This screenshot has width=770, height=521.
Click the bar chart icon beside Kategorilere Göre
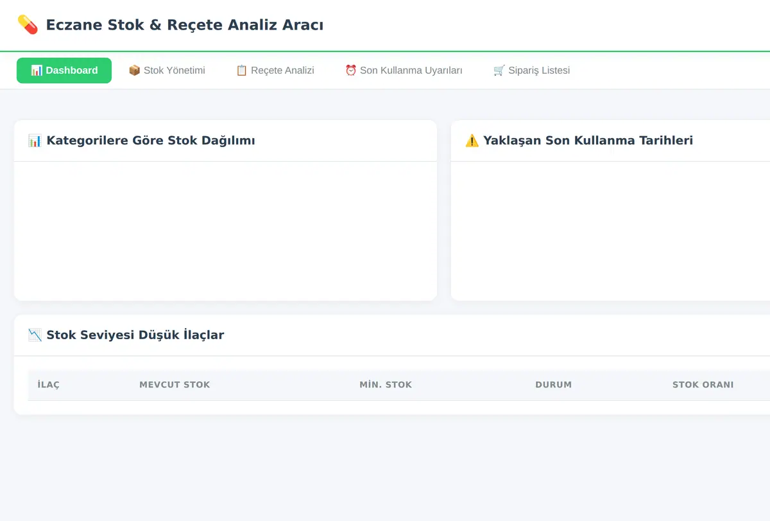pyautogui.click(x=35, y=141)
